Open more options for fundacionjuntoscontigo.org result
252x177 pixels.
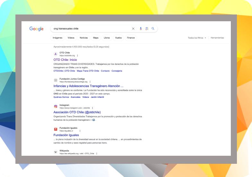tap(90, 82)
